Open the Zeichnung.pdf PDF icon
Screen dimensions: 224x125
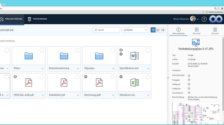tap(99, 82)
